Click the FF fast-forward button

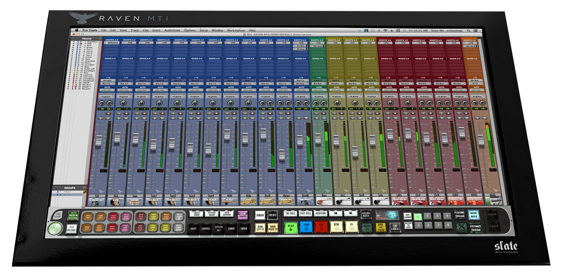[x=352, y=227]
